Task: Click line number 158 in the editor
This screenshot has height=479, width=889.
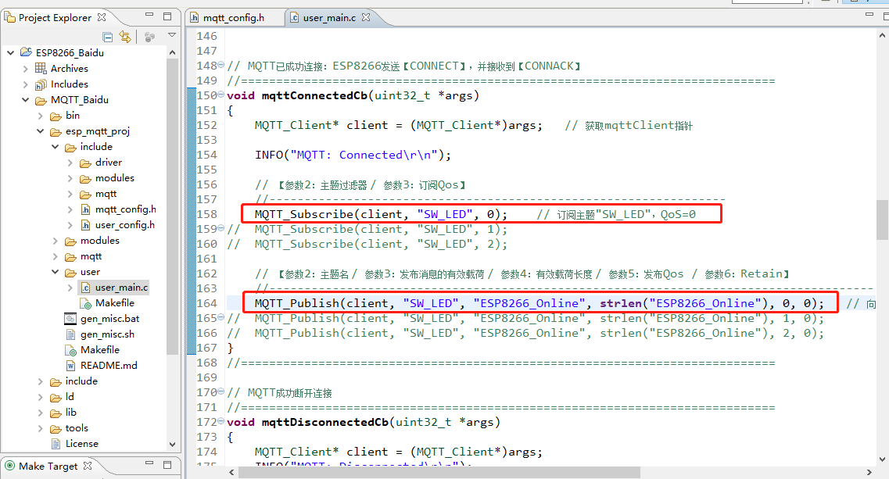Action: click(x=206, y=214)
